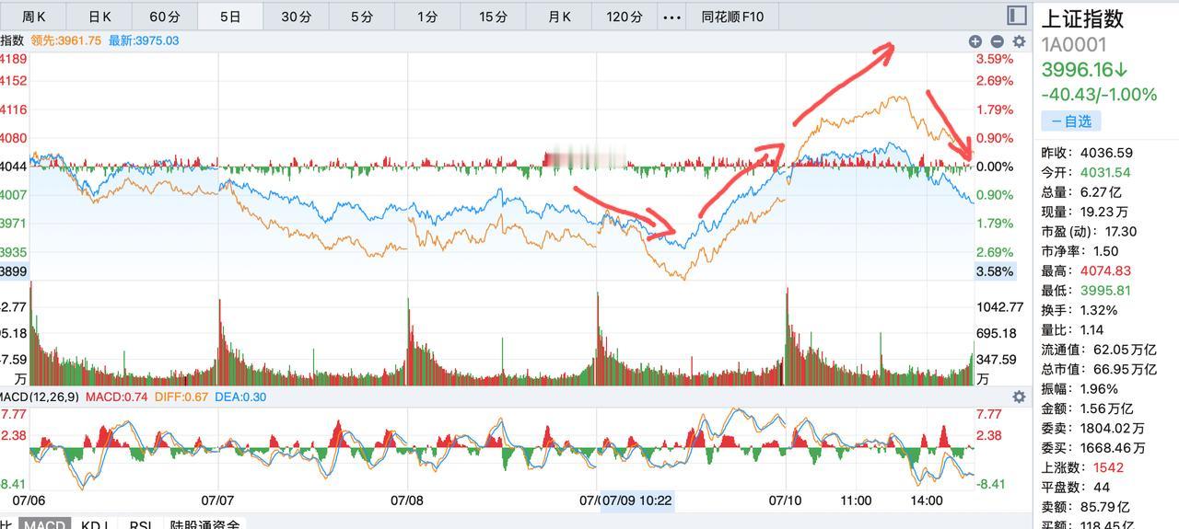1179x529 pixels.
Task: Open MACD indicator settings gear
Action: click(x=1019, y=397)
